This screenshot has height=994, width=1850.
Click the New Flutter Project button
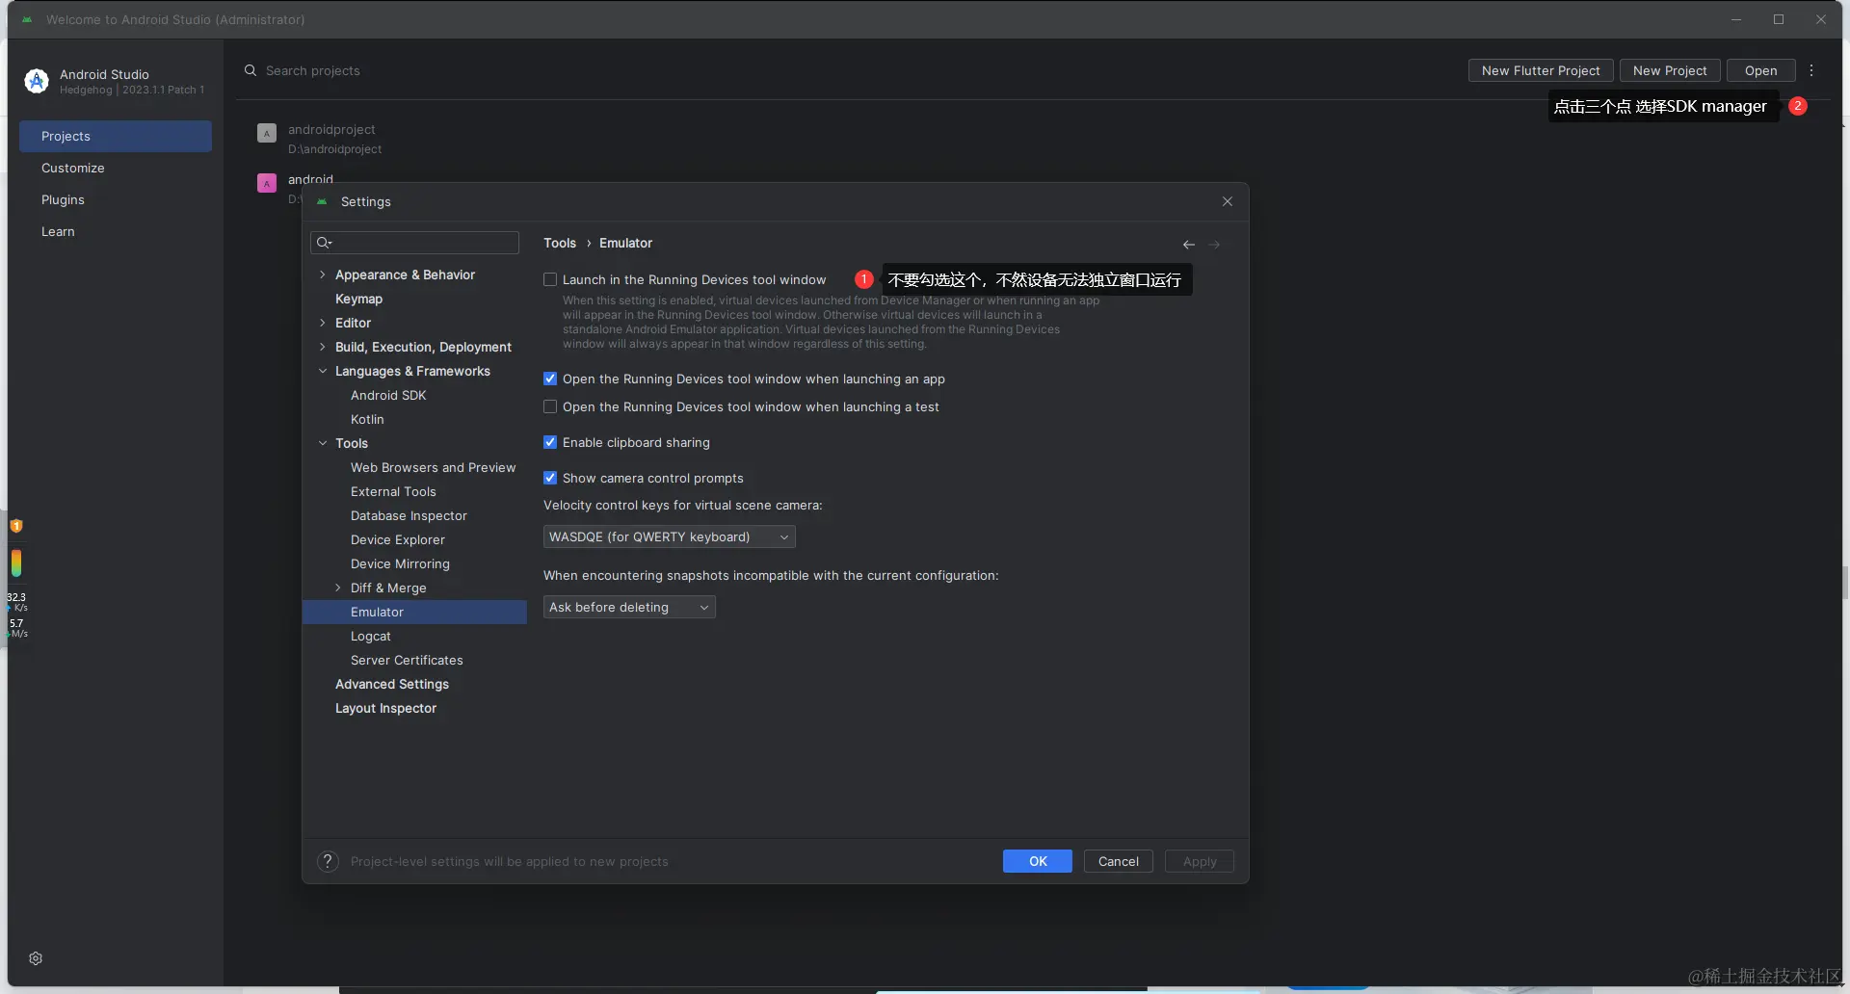pyautogui.click(x=1541, y=70)
